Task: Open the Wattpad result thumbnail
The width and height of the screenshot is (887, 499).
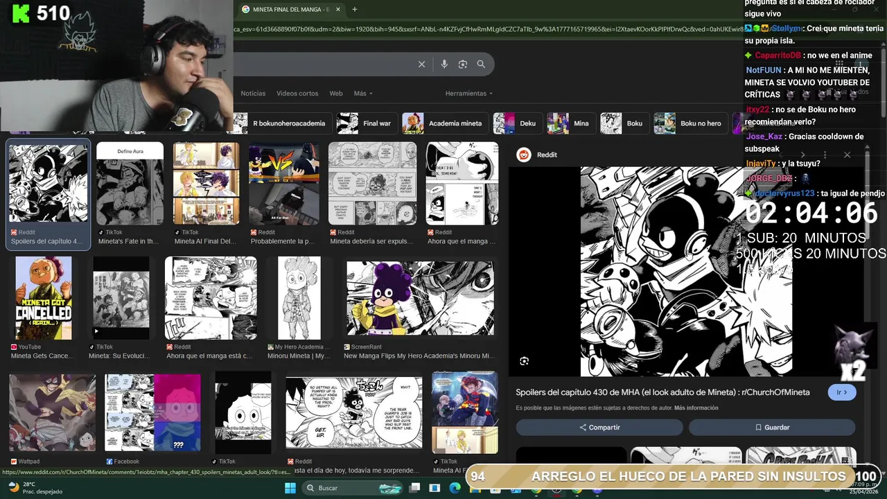Action: (x=53, y=412)
